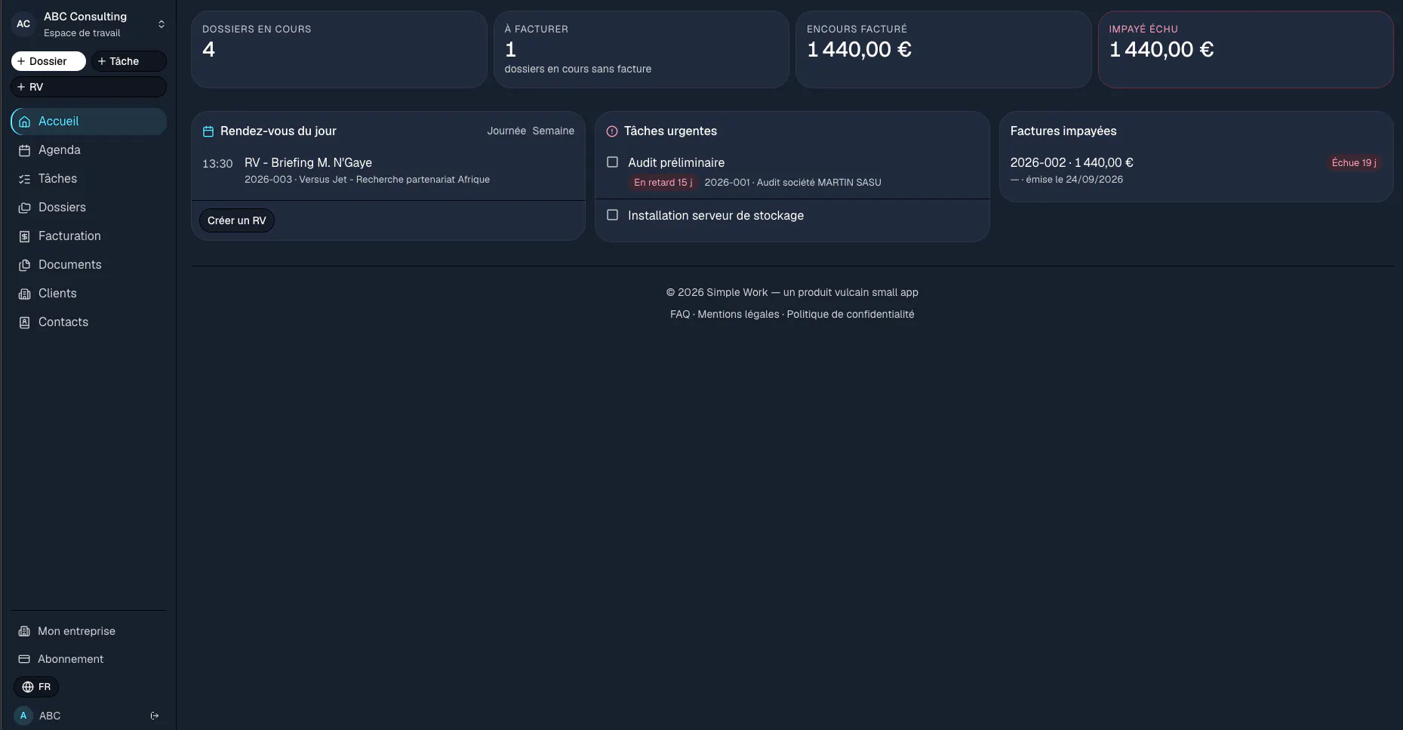Click the + Dossier button
Image resolution: width=1403 pixels, height=730 pixels.
point(48,61)
